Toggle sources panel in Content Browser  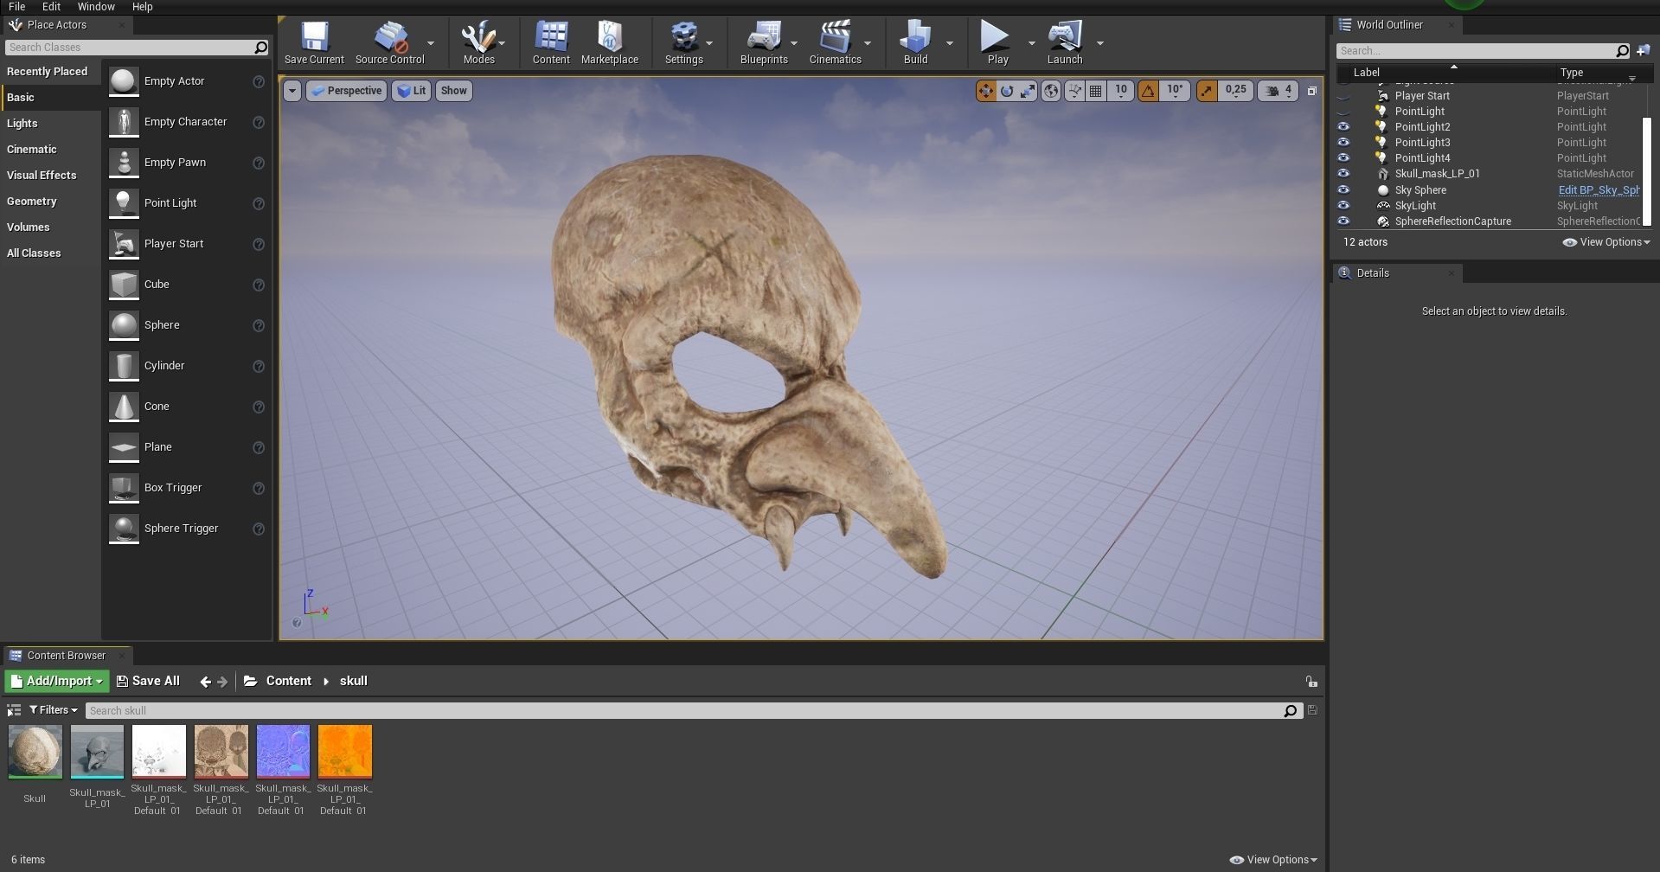14,710
